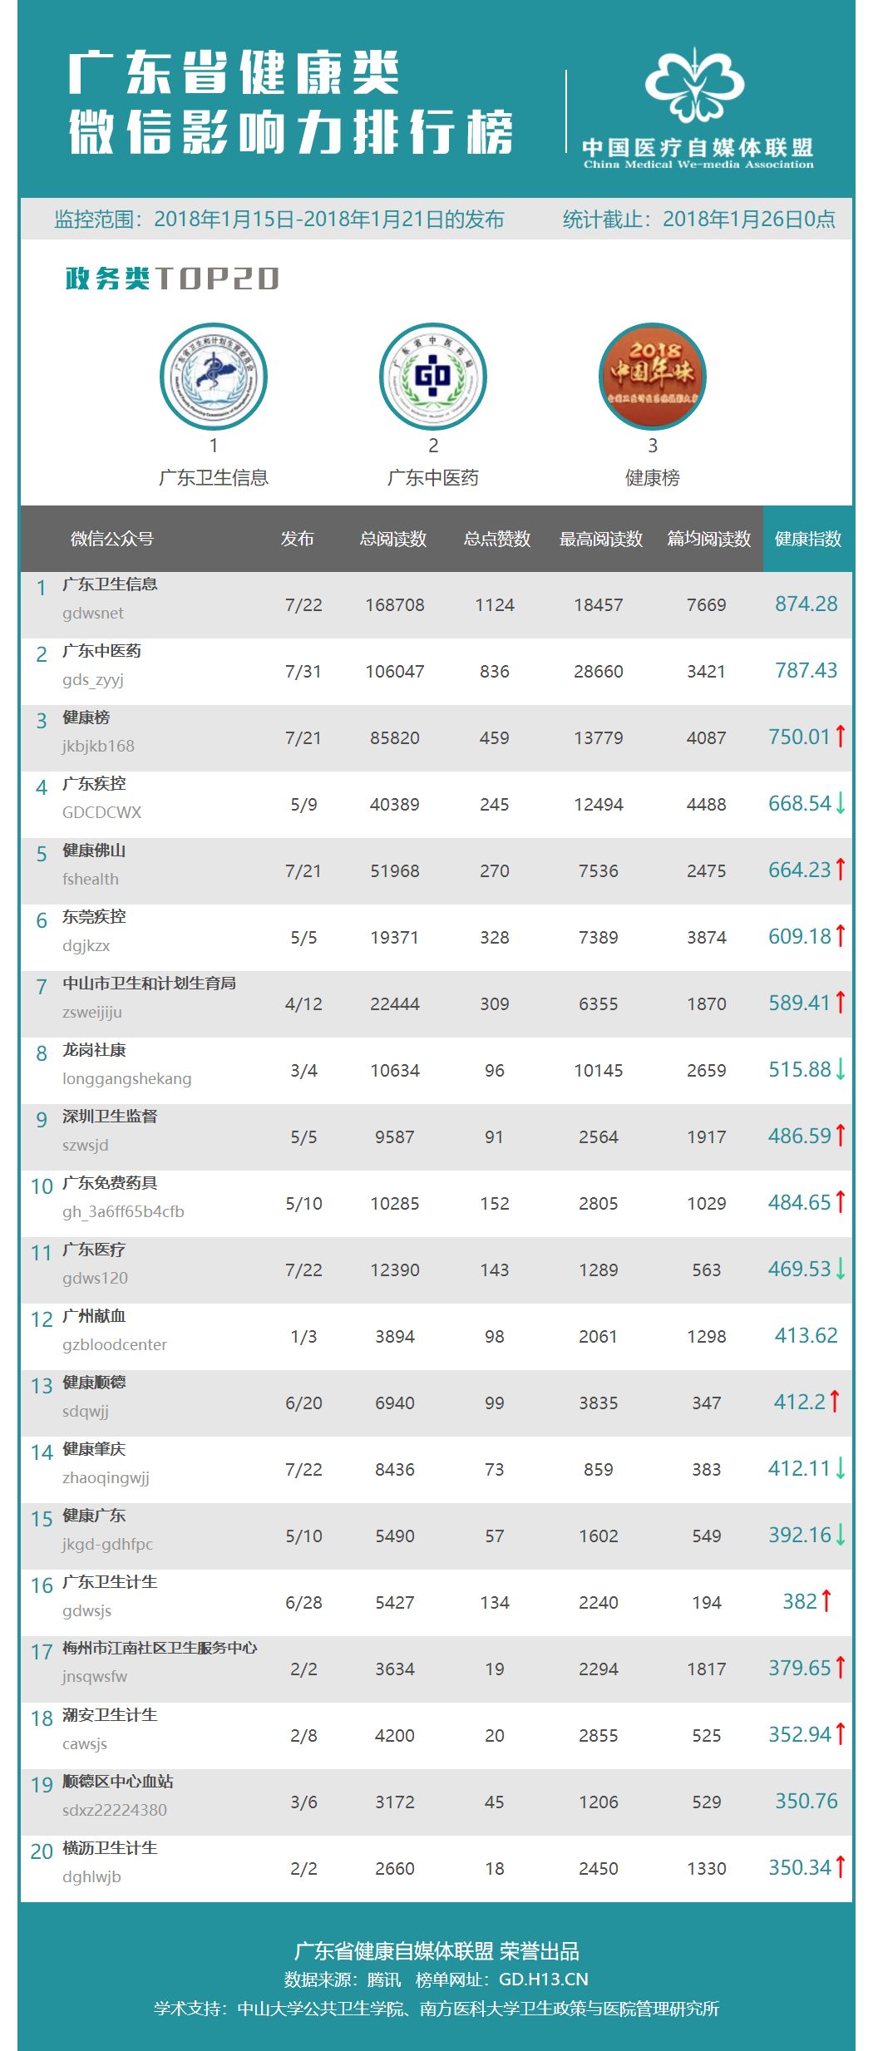The width and height of the screenshot is (873, 2051).
Task: Click the 政务类TOP20 section heading
Action: click(x=172, y=279)
